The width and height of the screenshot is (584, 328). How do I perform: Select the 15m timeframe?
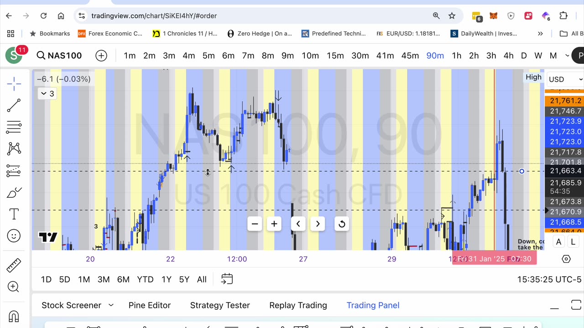[335, 56]
